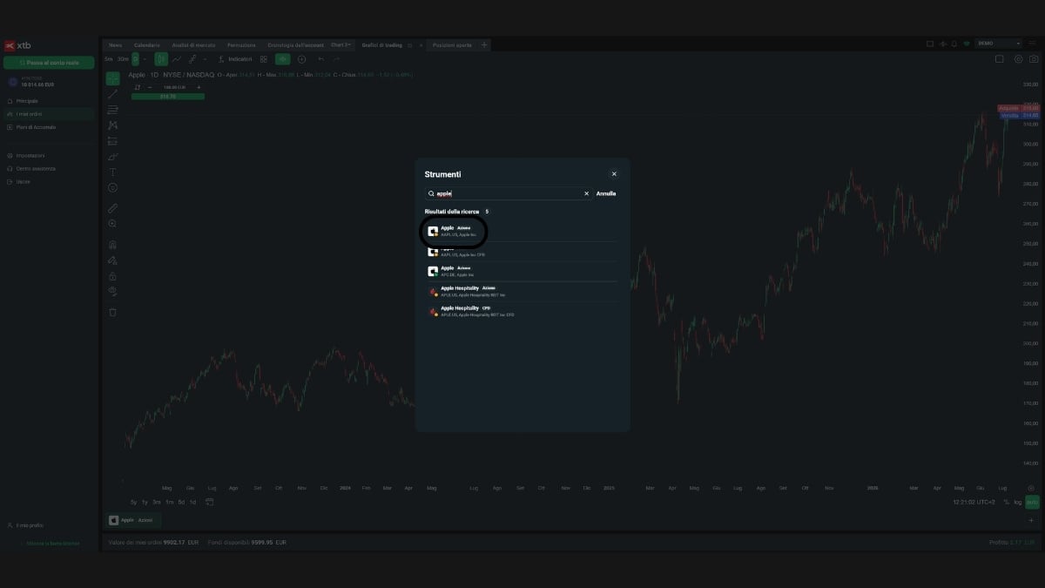The image size is (1045, 588).
Task: Select the line chart type
Action: pos(177,59)
